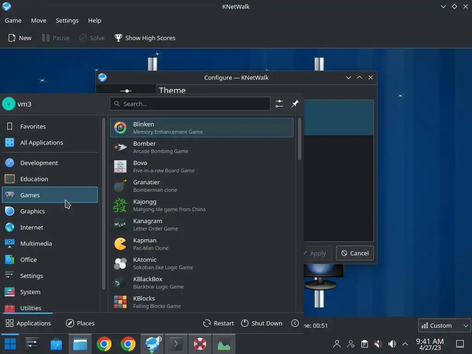The height and width of the screenshot is (354, 472).
Task: Open application launcher from taskbar
Action: coord(10,344)
